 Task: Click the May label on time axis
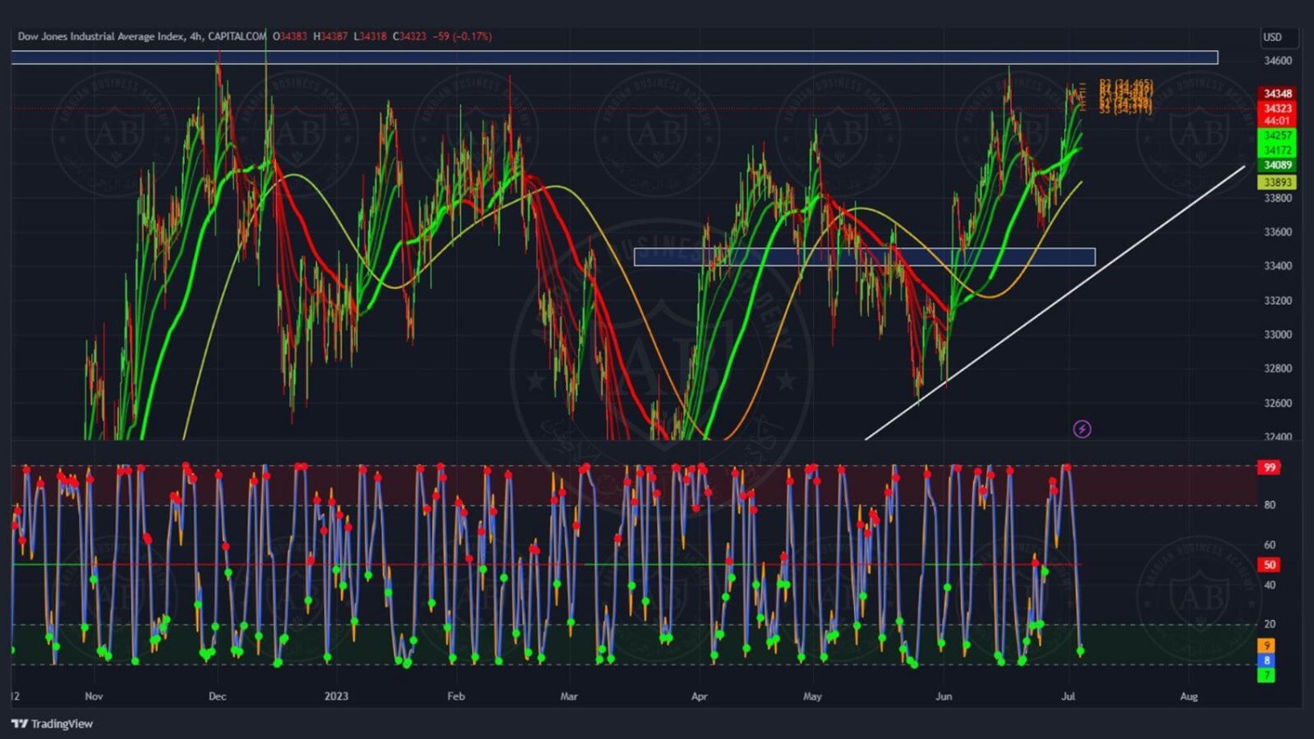[x=812, y=697]
